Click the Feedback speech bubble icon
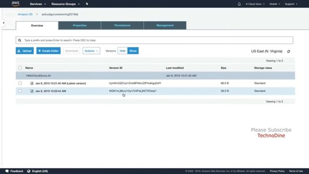 point(7,171)
